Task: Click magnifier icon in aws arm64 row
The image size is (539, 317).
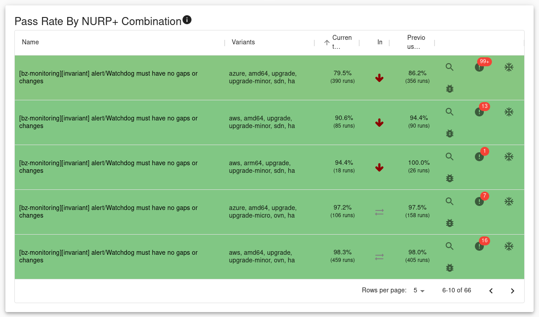Action: pyautogui.click(x=449, y=157)
